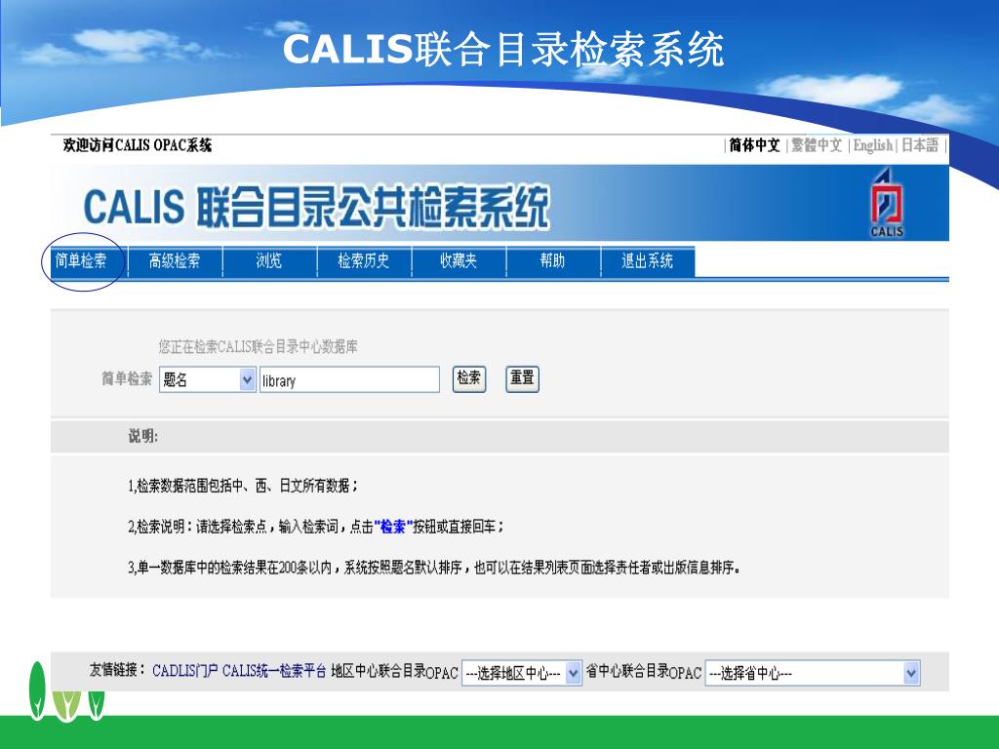Click the 检索 search button

(469, 378)
